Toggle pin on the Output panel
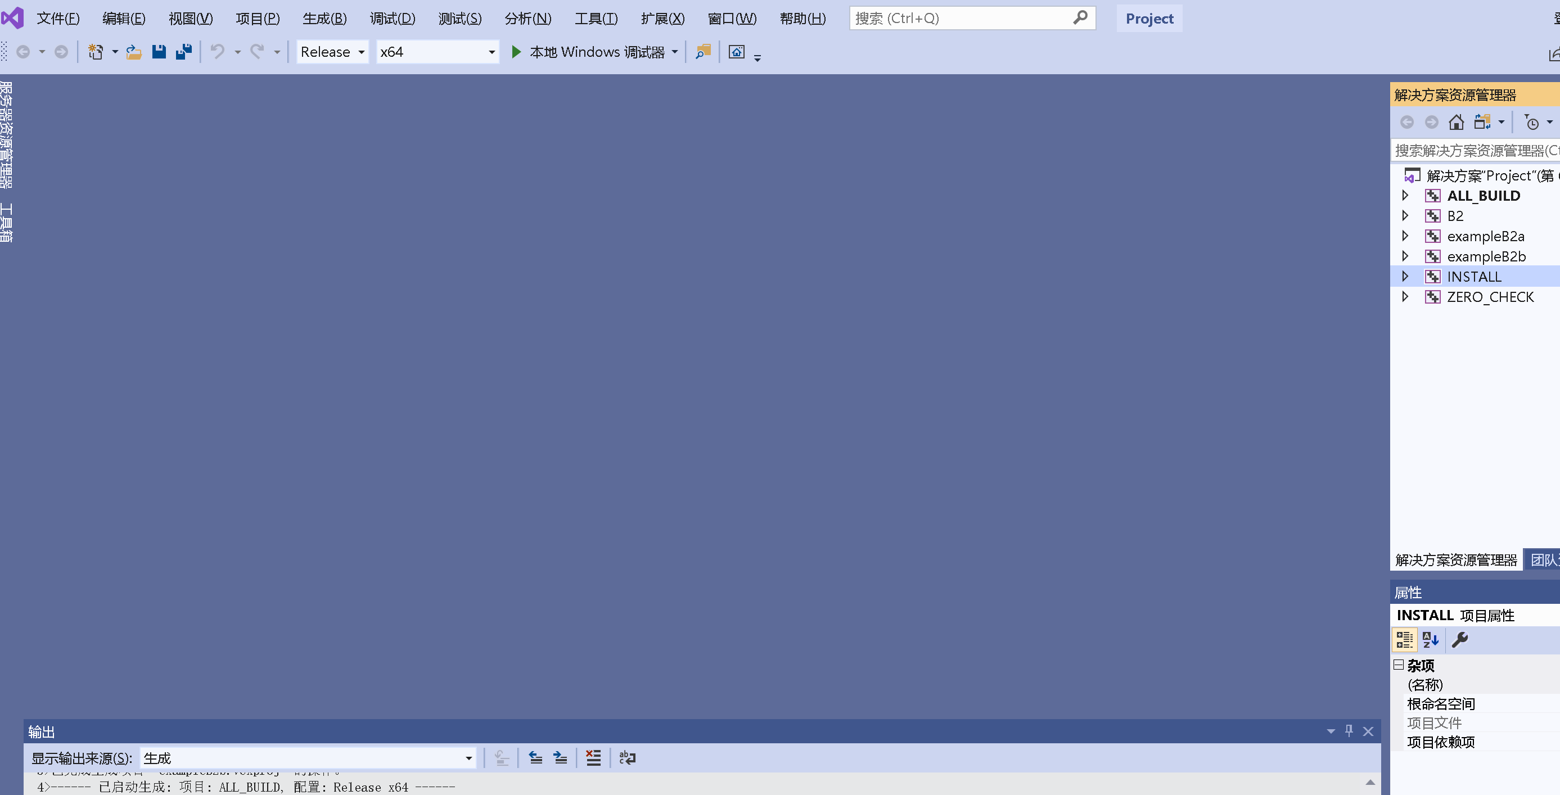The width and height of the screenshot is (1560, 795). [1349, 731]
